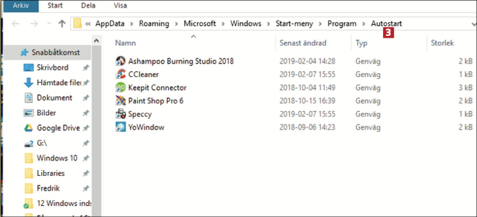Click the Hämtade filer download arrow icon
Image resolution: width=477 pixels, height=217 pixels.
coord(29,83)
